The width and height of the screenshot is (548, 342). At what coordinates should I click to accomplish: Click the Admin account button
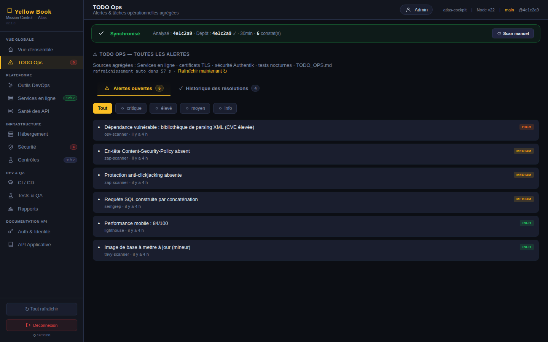click(416, 10)
